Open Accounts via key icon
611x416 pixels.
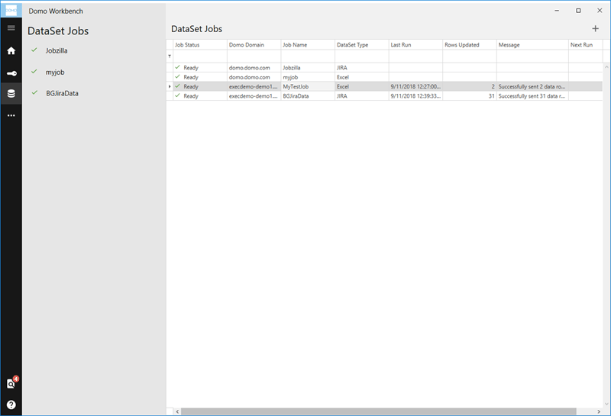[11, 73]
